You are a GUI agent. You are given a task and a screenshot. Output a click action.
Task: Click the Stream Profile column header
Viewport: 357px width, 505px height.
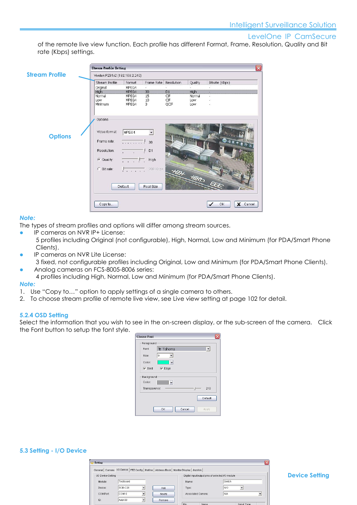pos(109,83)
